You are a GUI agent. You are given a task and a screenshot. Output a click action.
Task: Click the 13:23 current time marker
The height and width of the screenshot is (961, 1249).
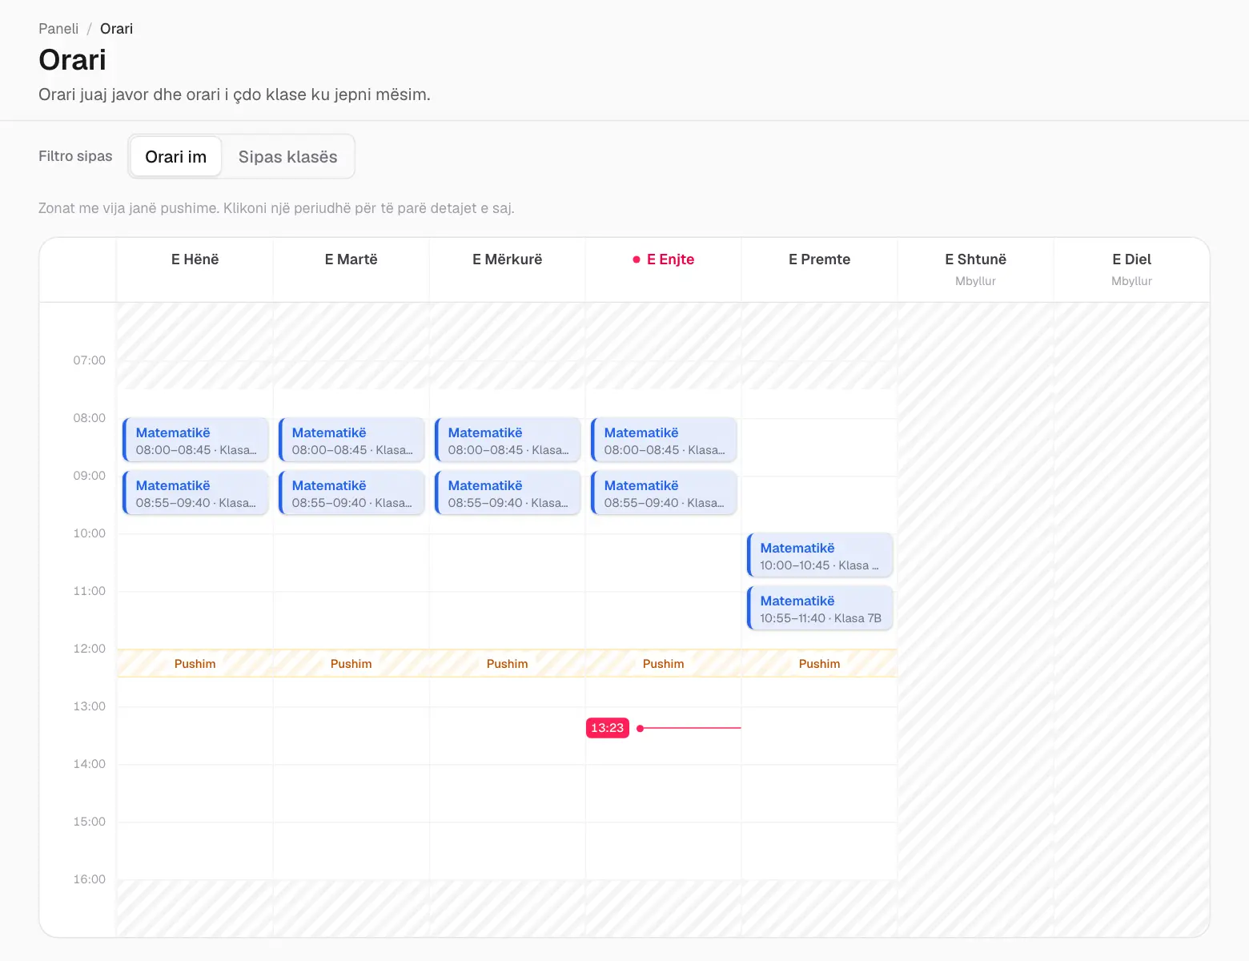pyautogui.click(x=608, y=728)
